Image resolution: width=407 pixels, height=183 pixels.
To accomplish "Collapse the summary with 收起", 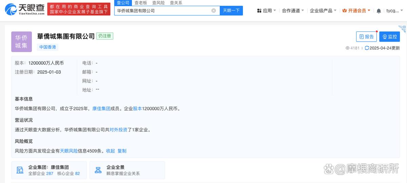I will point(111,151).
